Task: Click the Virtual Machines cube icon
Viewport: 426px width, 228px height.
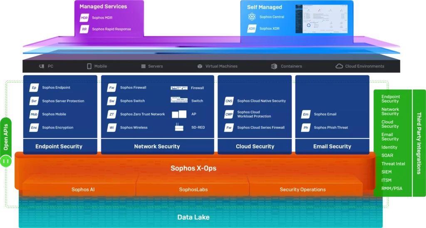Action: tap(200, 66)
